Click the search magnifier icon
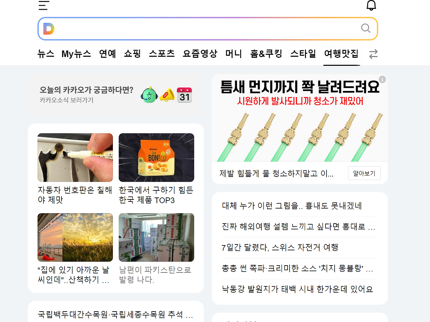The width and height of the screenshot is (430, 322). point(365,29)
